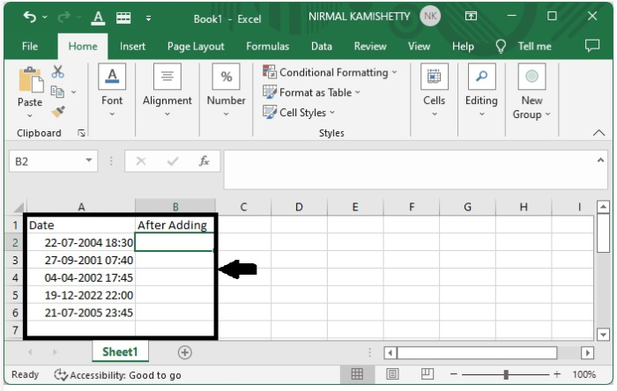Expand the Cells group

pyautogui.click(x=434, y=92)
